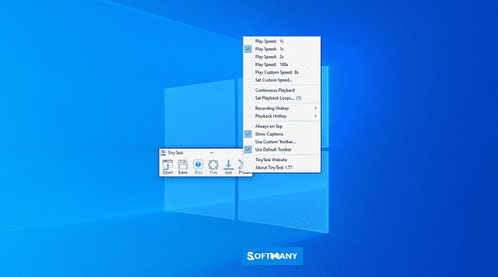Click the Save recording icon
The height and width of the screenshot is (277, 498).
[x=182, y=166]
